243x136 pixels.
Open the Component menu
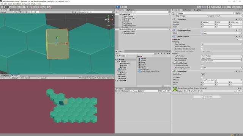click(x=26, y=4)
